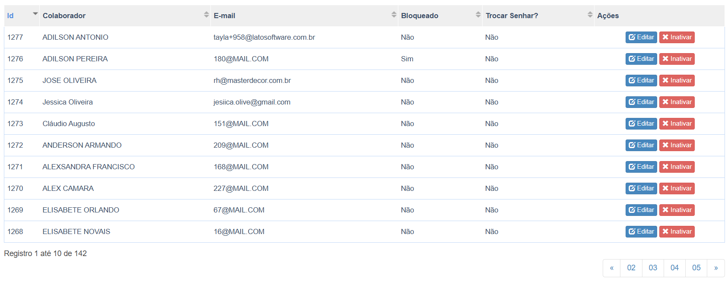This screenshot has width=728, height=285.
Task: Click the E-mail column sort icon
Action: [x=394, y=15]
